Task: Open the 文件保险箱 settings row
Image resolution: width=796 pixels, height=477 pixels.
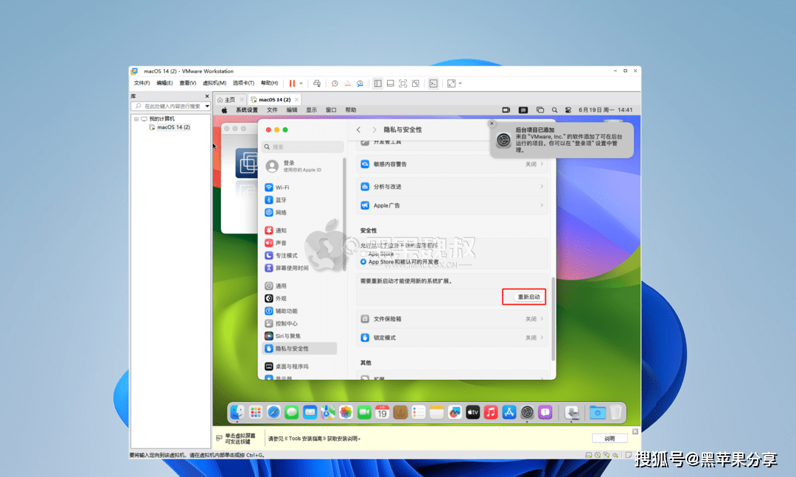Action: 453,319
